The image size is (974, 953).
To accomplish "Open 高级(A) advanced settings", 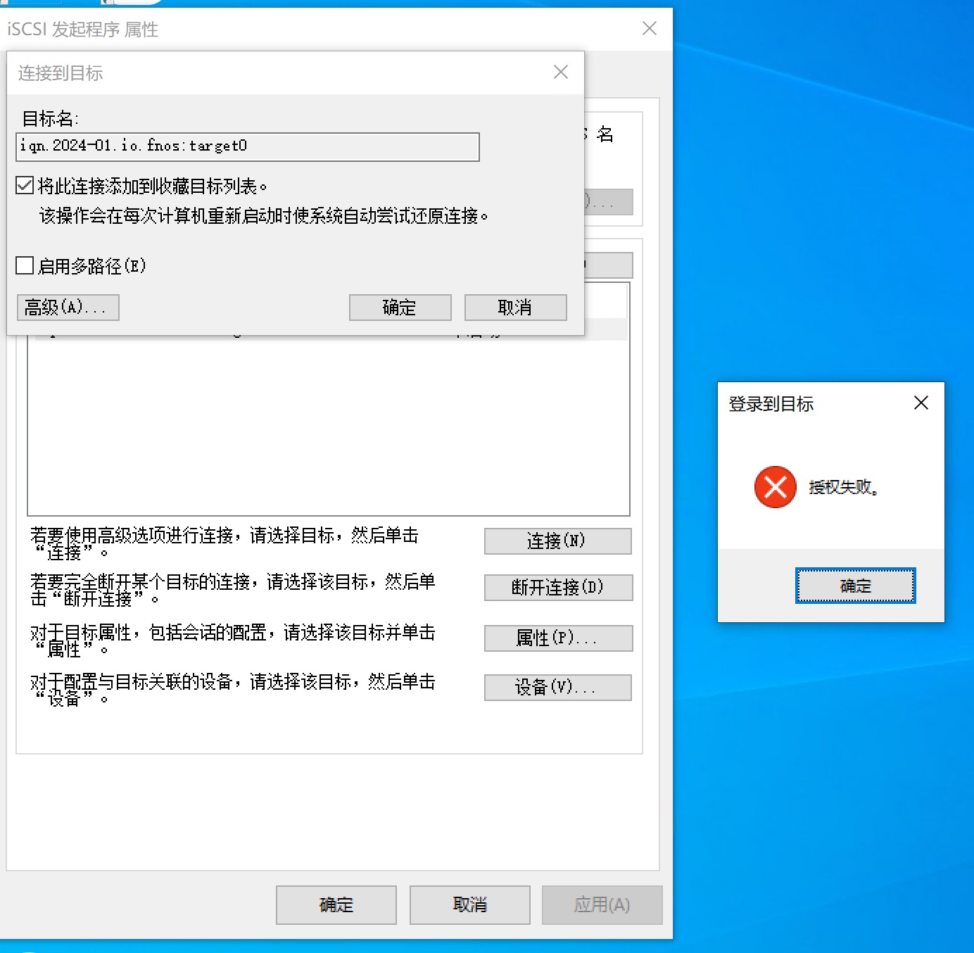I will point(68,307).
